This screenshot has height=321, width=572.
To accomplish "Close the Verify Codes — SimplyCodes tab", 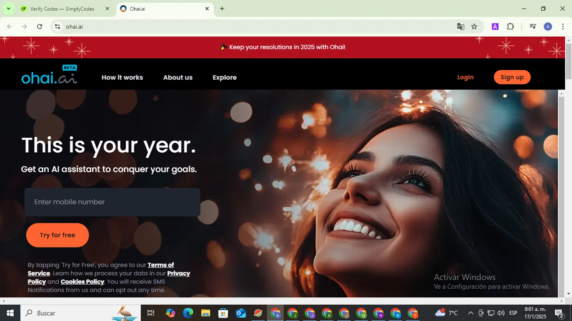I will (x=107, y=9).
